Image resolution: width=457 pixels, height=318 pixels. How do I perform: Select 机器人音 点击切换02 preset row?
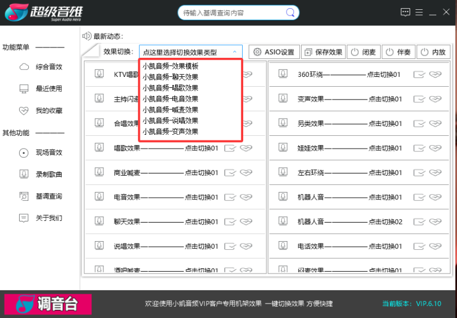coord(359,221)
